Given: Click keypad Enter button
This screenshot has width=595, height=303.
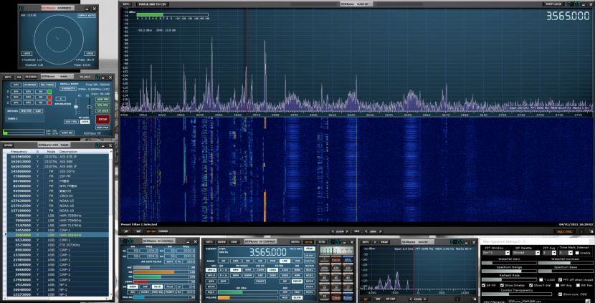Looking at the screenshot, I should click(x=348, y=297).
